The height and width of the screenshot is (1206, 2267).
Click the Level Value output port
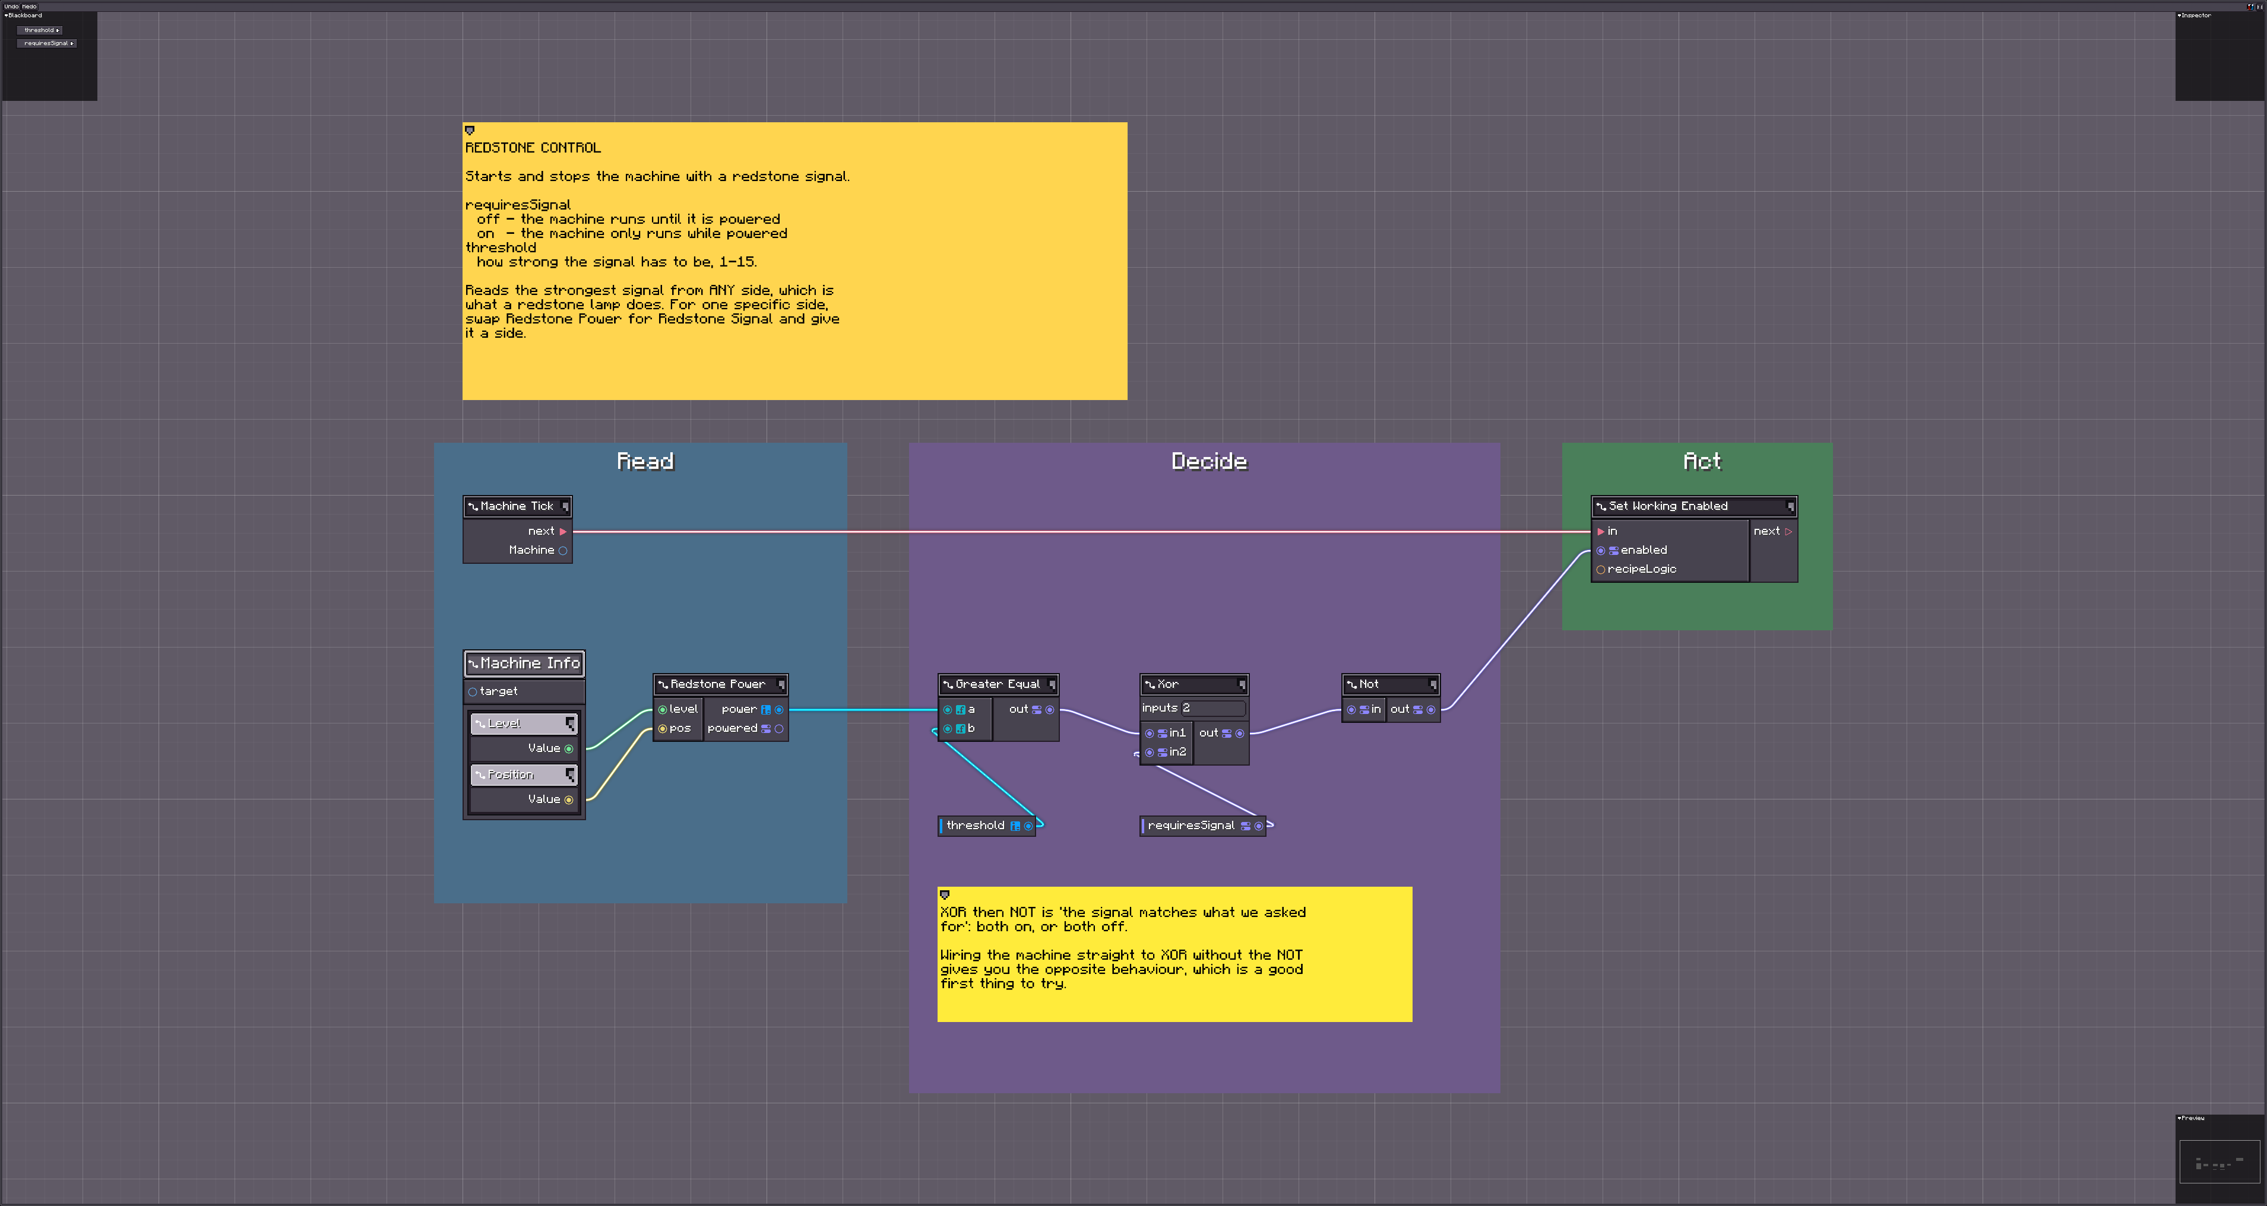[569, 748]
